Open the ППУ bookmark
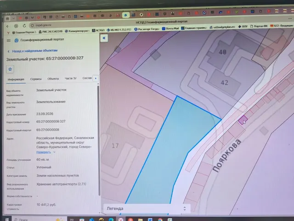294x221 pixels. (x=243, y=27)
